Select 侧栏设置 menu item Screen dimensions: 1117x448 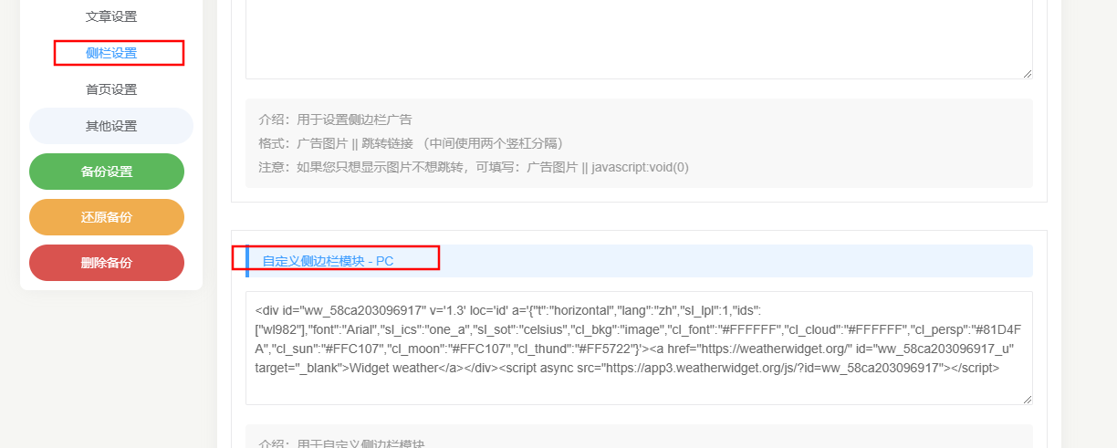tap(111, 53)
